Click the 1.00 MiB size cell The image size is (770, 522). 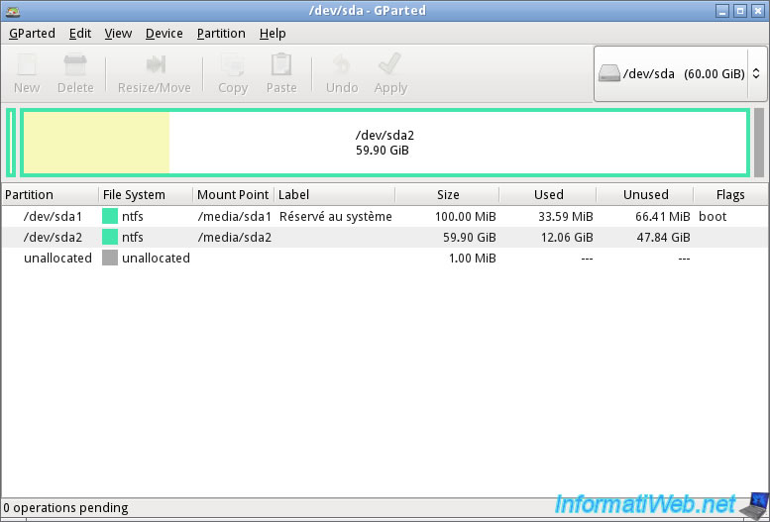[473, 259]
